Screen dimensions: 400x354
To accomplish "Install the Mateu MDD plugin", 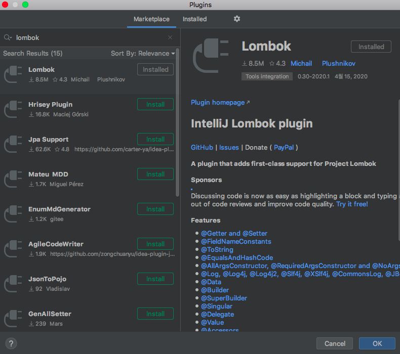I will click(155, 174).
